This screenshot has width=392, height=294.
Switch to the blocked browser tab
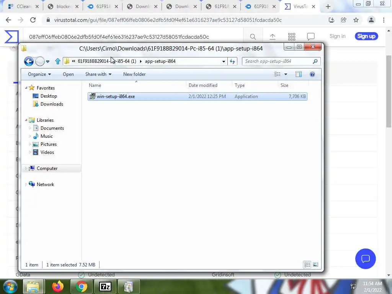[x=63, y=7]
